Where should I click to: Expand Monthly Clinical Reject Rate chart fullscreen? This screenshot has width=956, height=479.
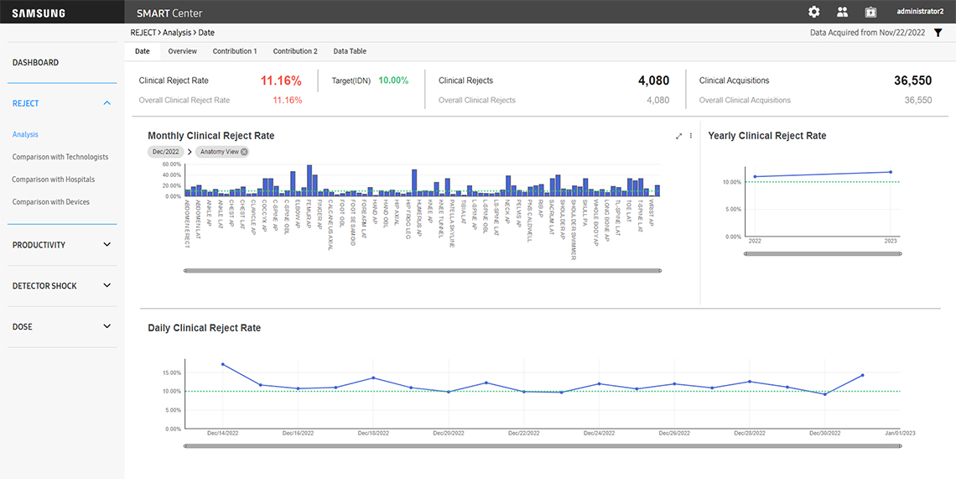(x=678, y=136)
